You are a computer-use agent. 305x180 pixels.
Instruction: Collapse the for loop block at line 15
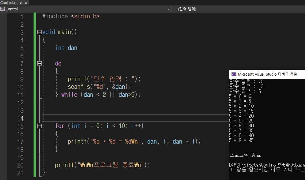tap(40, 126)
